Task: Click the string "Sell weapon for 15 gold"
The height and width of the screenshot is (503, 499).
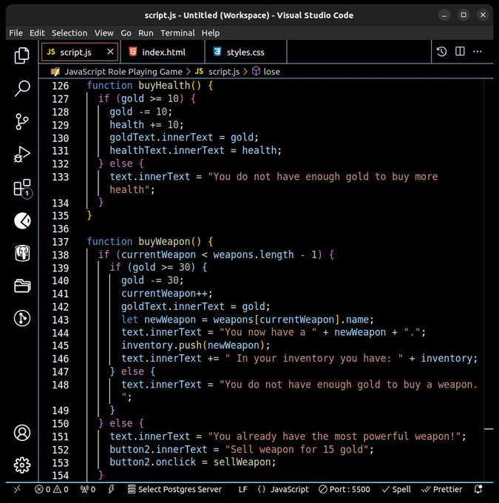Action: point(297,449)
